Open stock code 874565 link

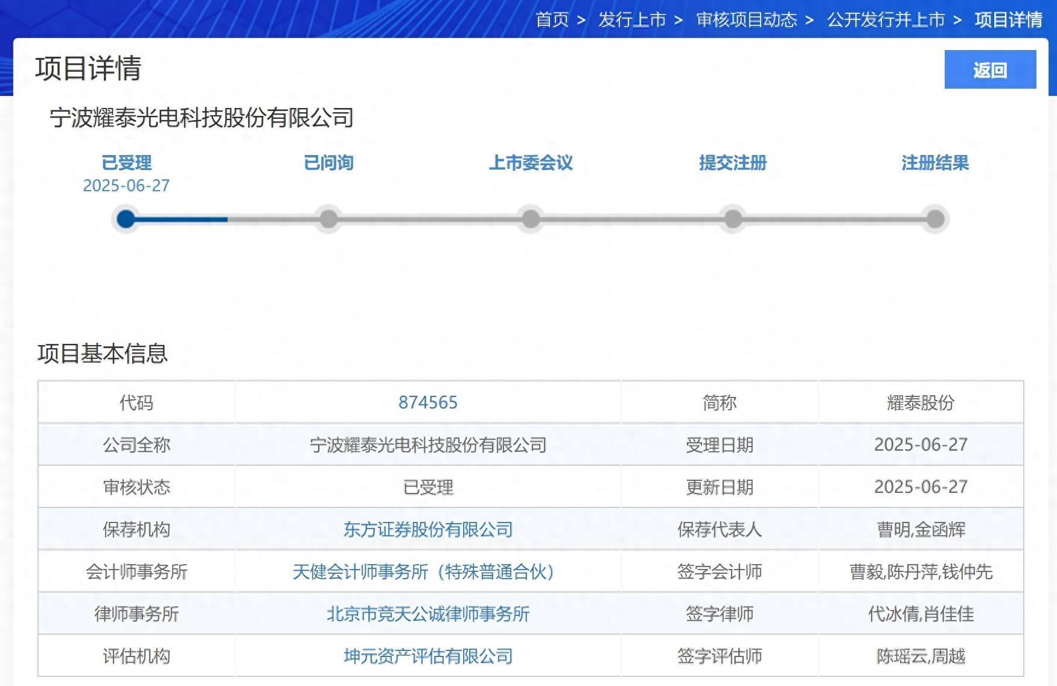pyautogui.click(x=428, y=402)
